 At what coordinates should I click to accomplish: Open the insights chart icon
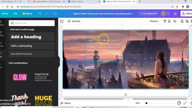175,13
